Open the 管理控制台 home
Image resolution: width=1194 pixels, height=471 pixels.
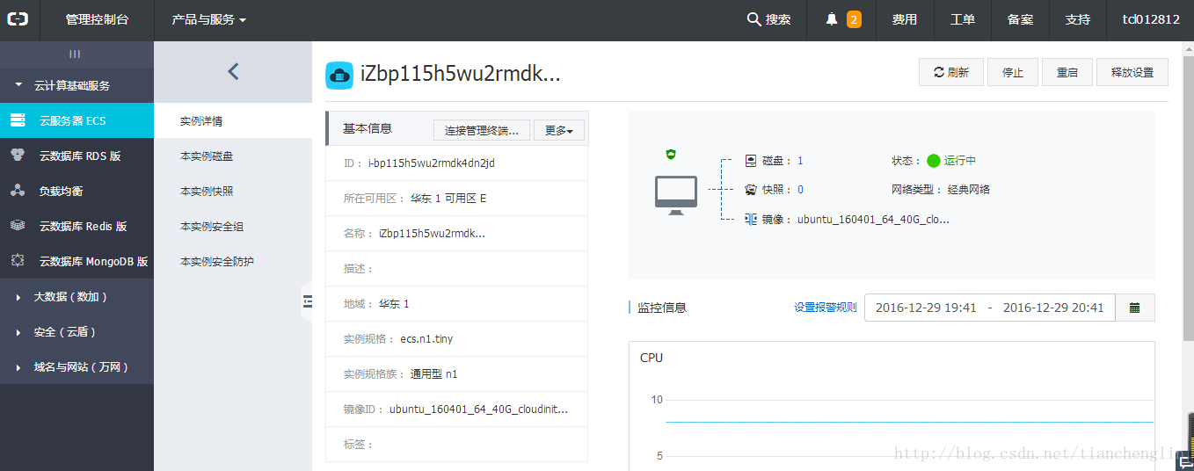[x=97, y=19]
